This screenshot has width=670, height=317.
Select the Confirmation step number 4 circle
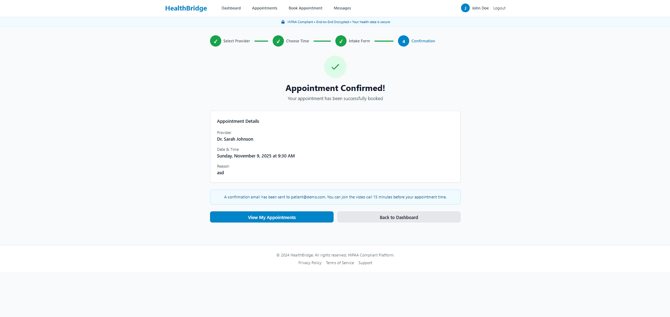(403, 41)
